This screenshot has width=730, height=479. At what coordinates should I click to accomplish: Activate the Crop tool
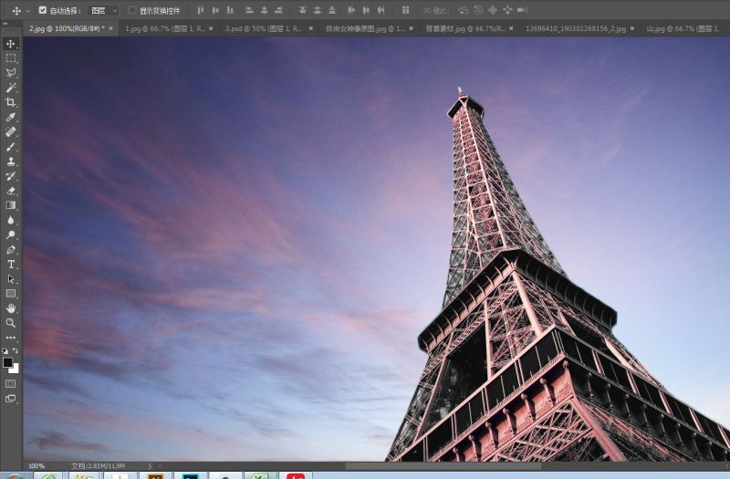pos(11,102)
